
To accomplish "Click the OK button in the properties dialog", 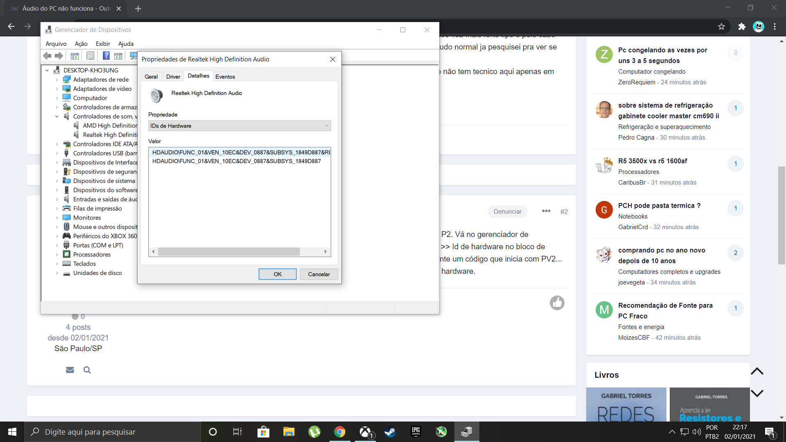I will [x=278, y=274].
